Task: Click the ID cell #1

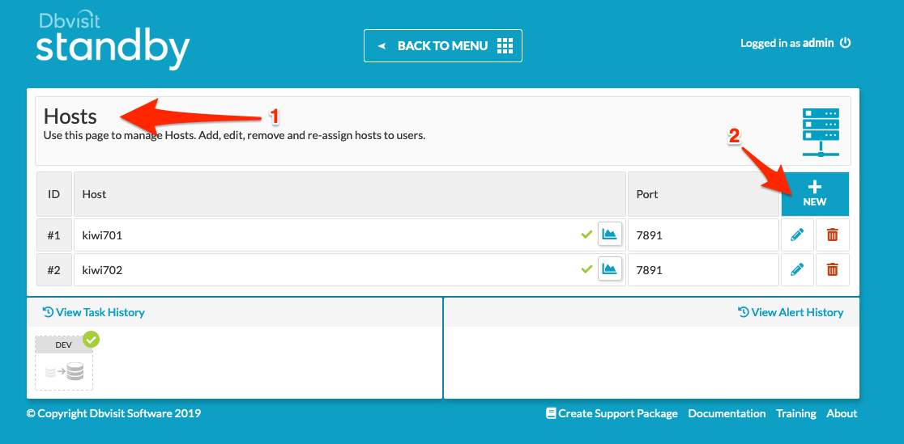Action: [54, 235]
